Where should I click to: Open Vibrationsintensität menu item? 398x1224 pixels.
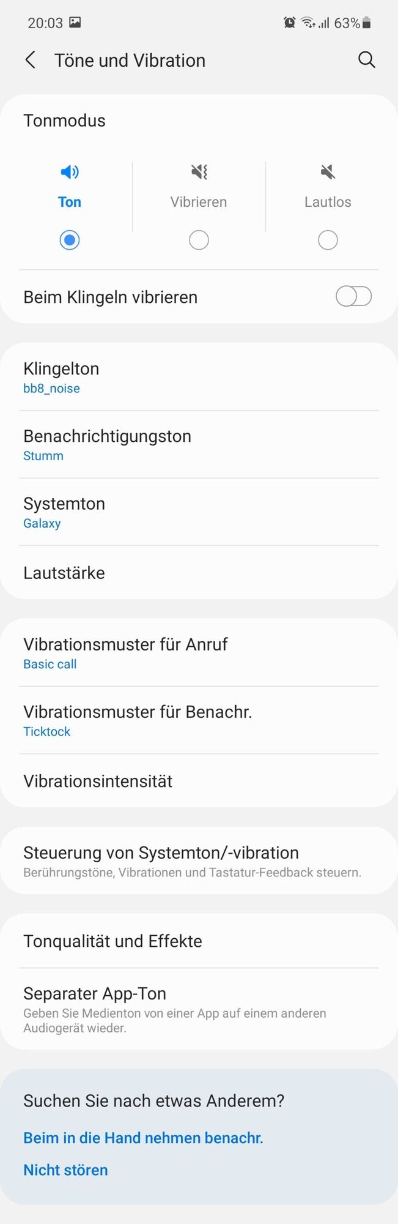tap(199, 781)
